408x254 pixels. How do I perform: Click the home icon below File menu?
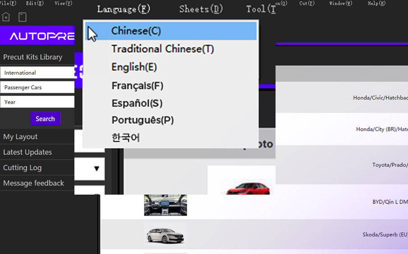point(6,17)
